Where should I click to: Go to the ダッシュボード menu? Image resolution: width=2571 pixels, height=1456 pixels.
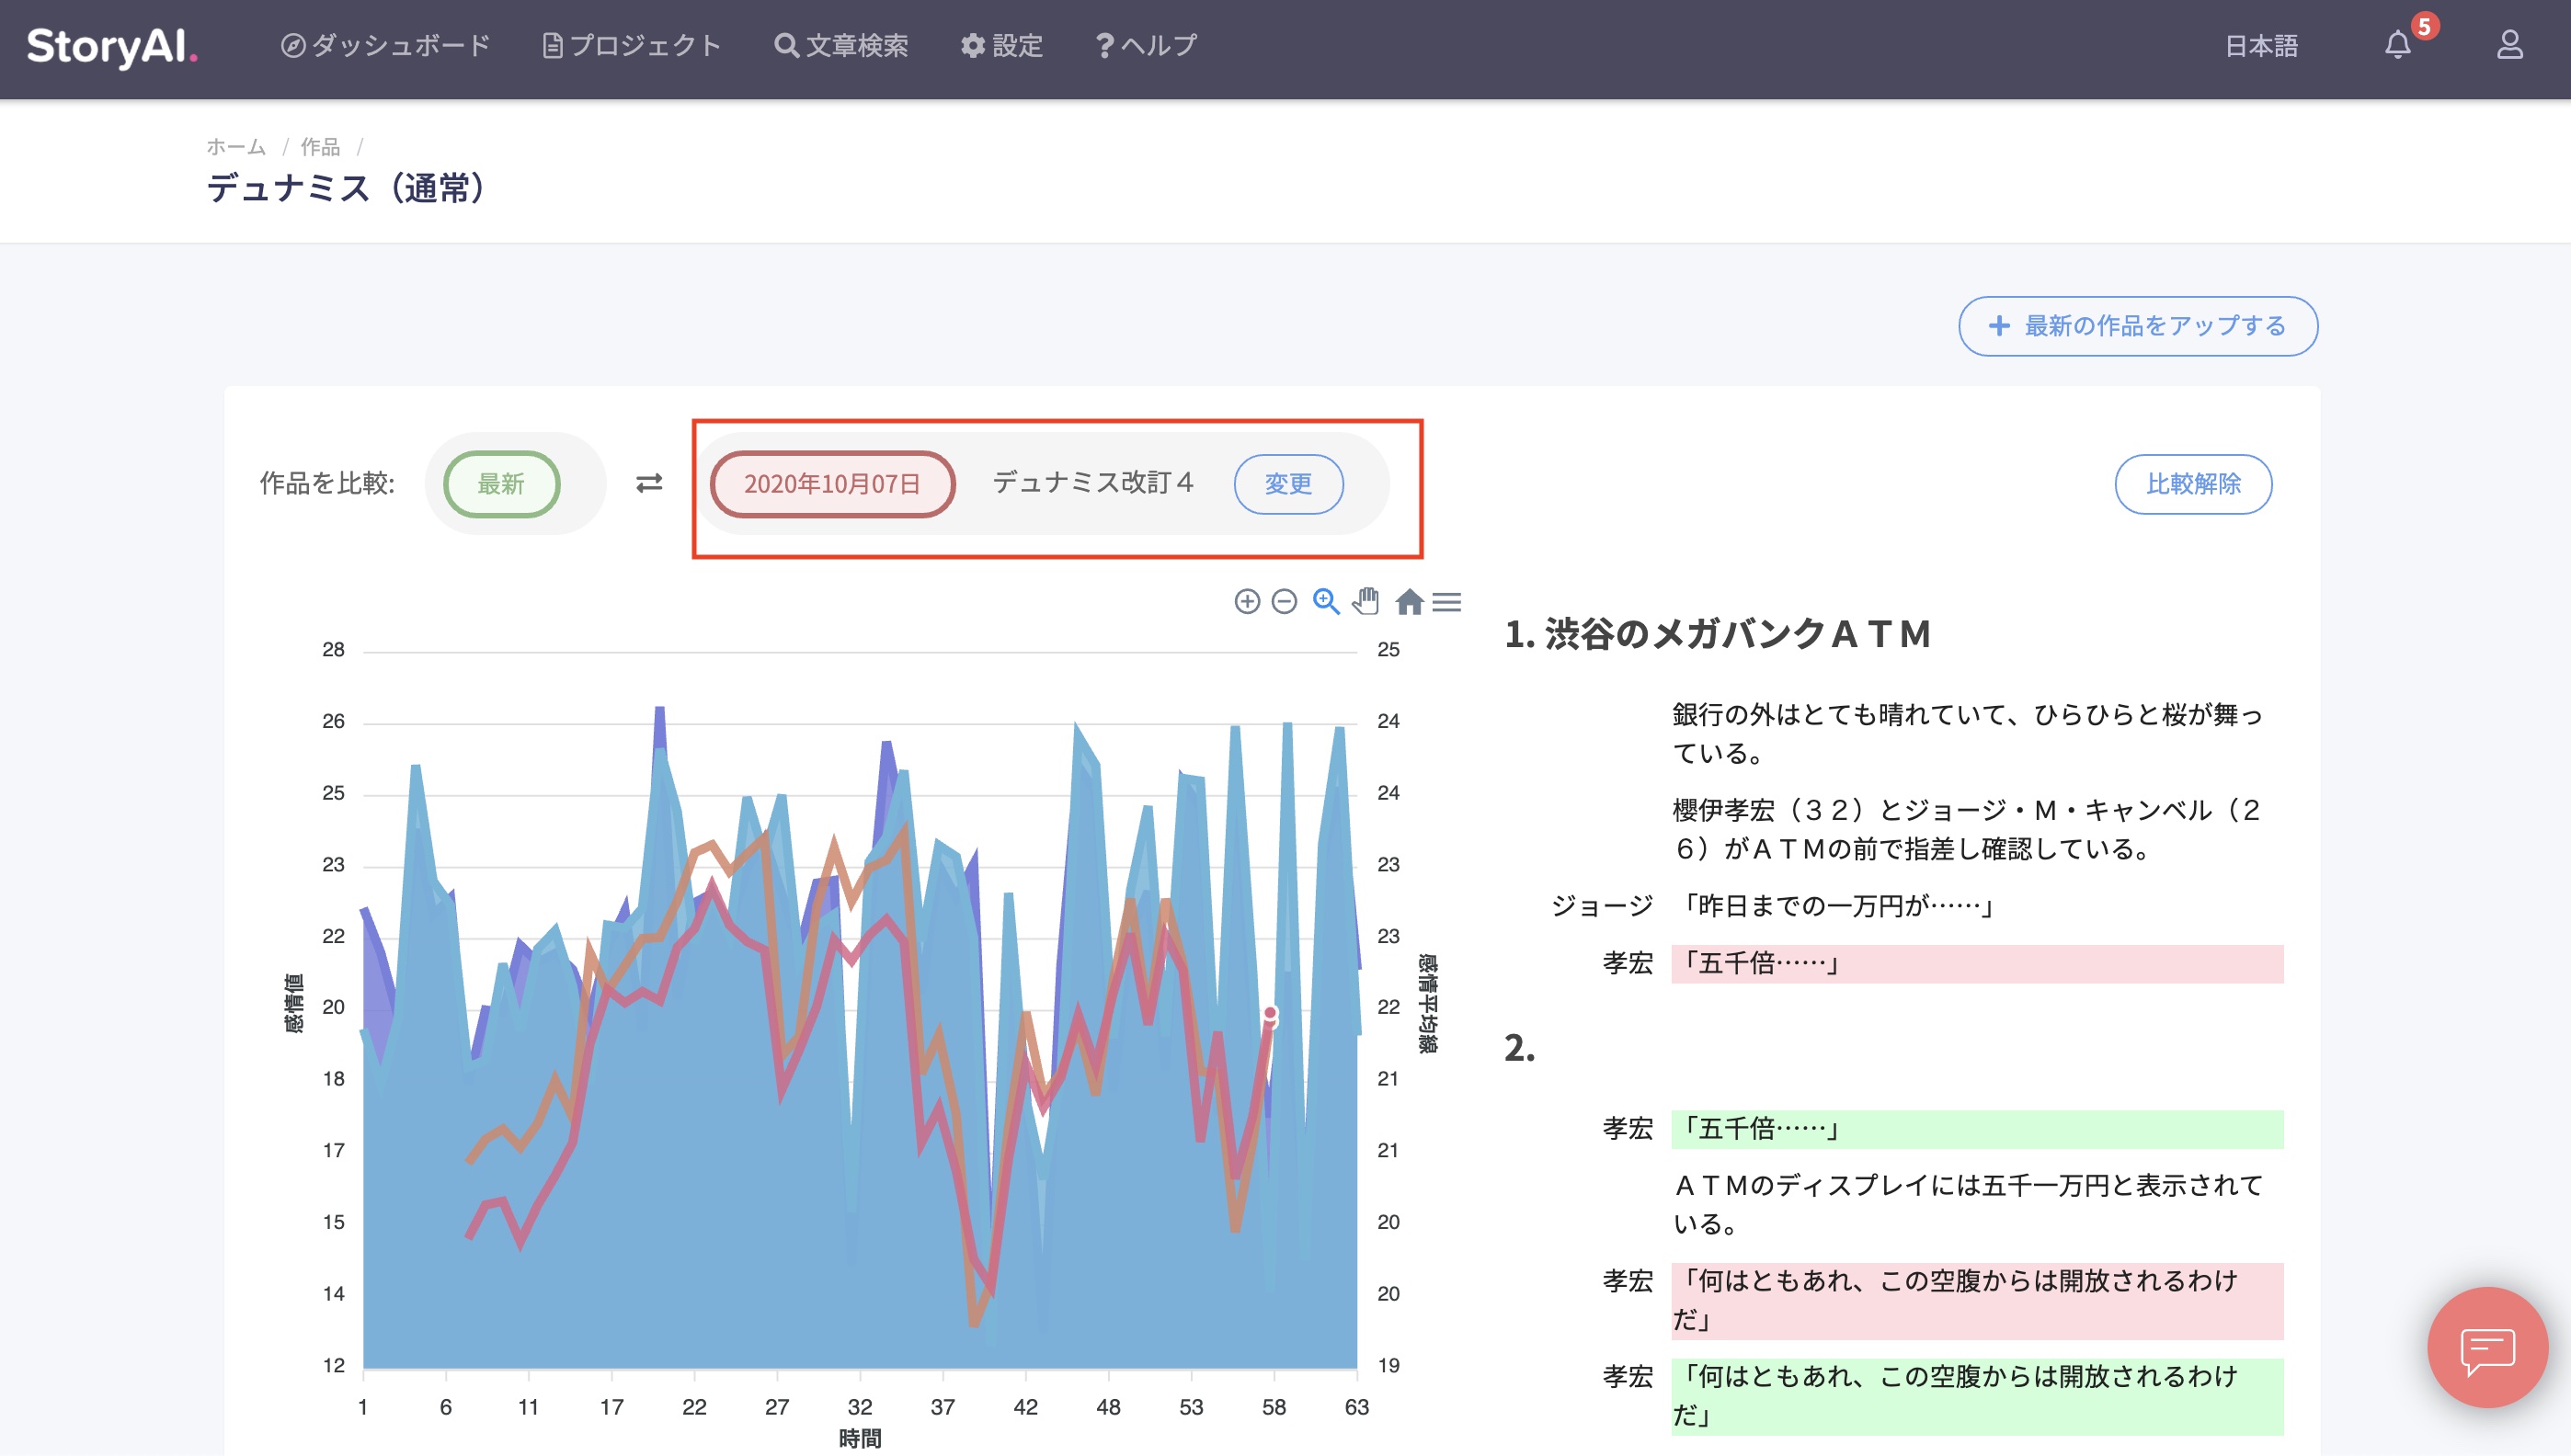[x=386, y=46]
